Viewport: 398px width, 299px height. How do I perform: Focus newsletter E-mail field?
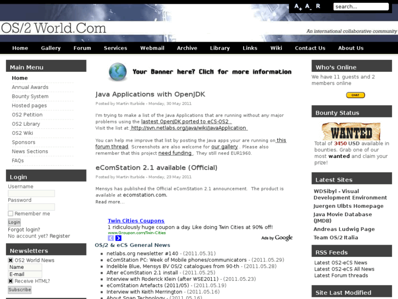25,274
